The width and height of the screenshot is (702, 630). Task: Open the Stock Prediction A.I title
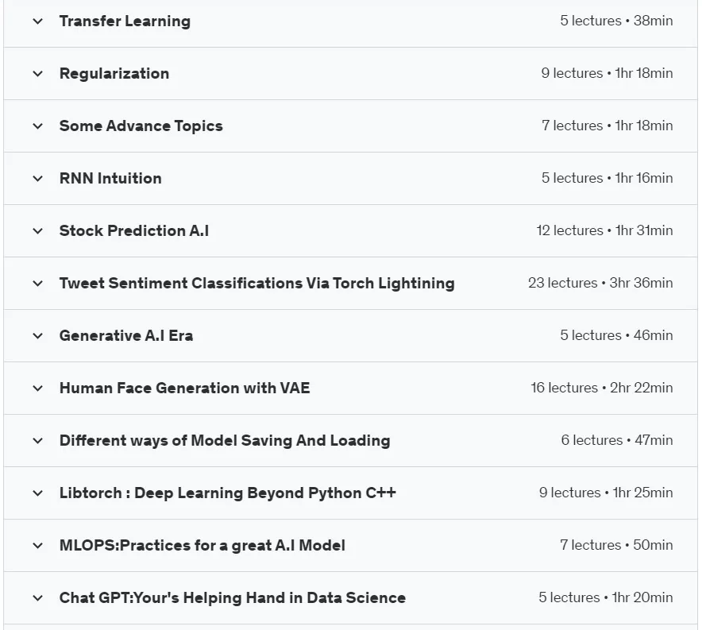click(x=134, y=230)
